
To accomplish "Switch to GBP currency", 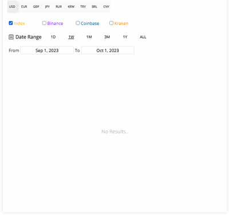I will [x=36, y=7].
